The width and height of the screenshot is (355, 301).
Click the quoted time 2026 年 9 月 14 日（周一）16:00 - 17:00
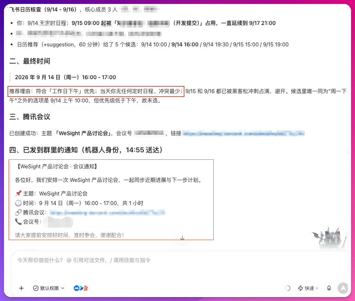coord(66,77)
